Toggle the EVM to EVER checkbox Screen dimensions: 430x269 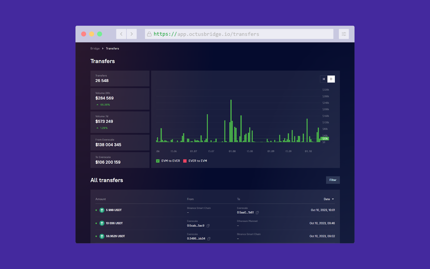tap(158, 161)
